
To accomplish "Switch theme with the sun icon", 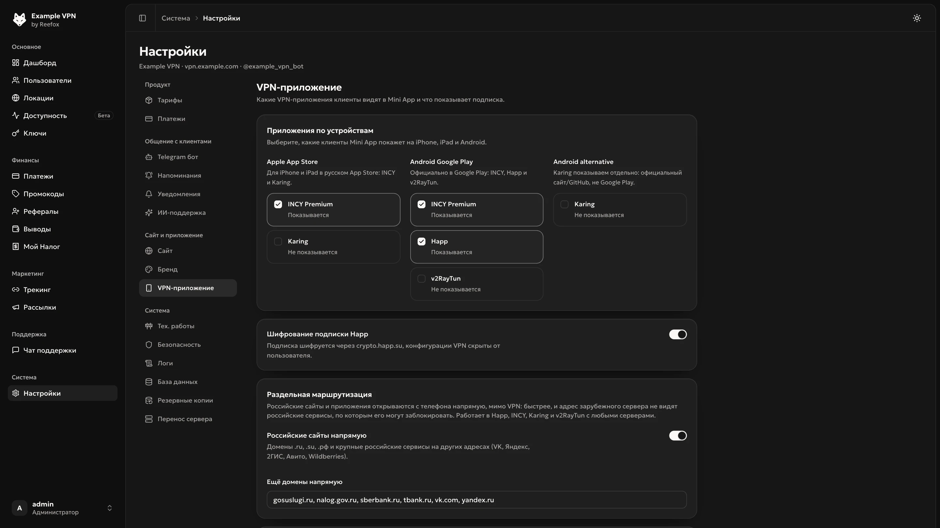I will pyautogui.click(x=916, y=18).
